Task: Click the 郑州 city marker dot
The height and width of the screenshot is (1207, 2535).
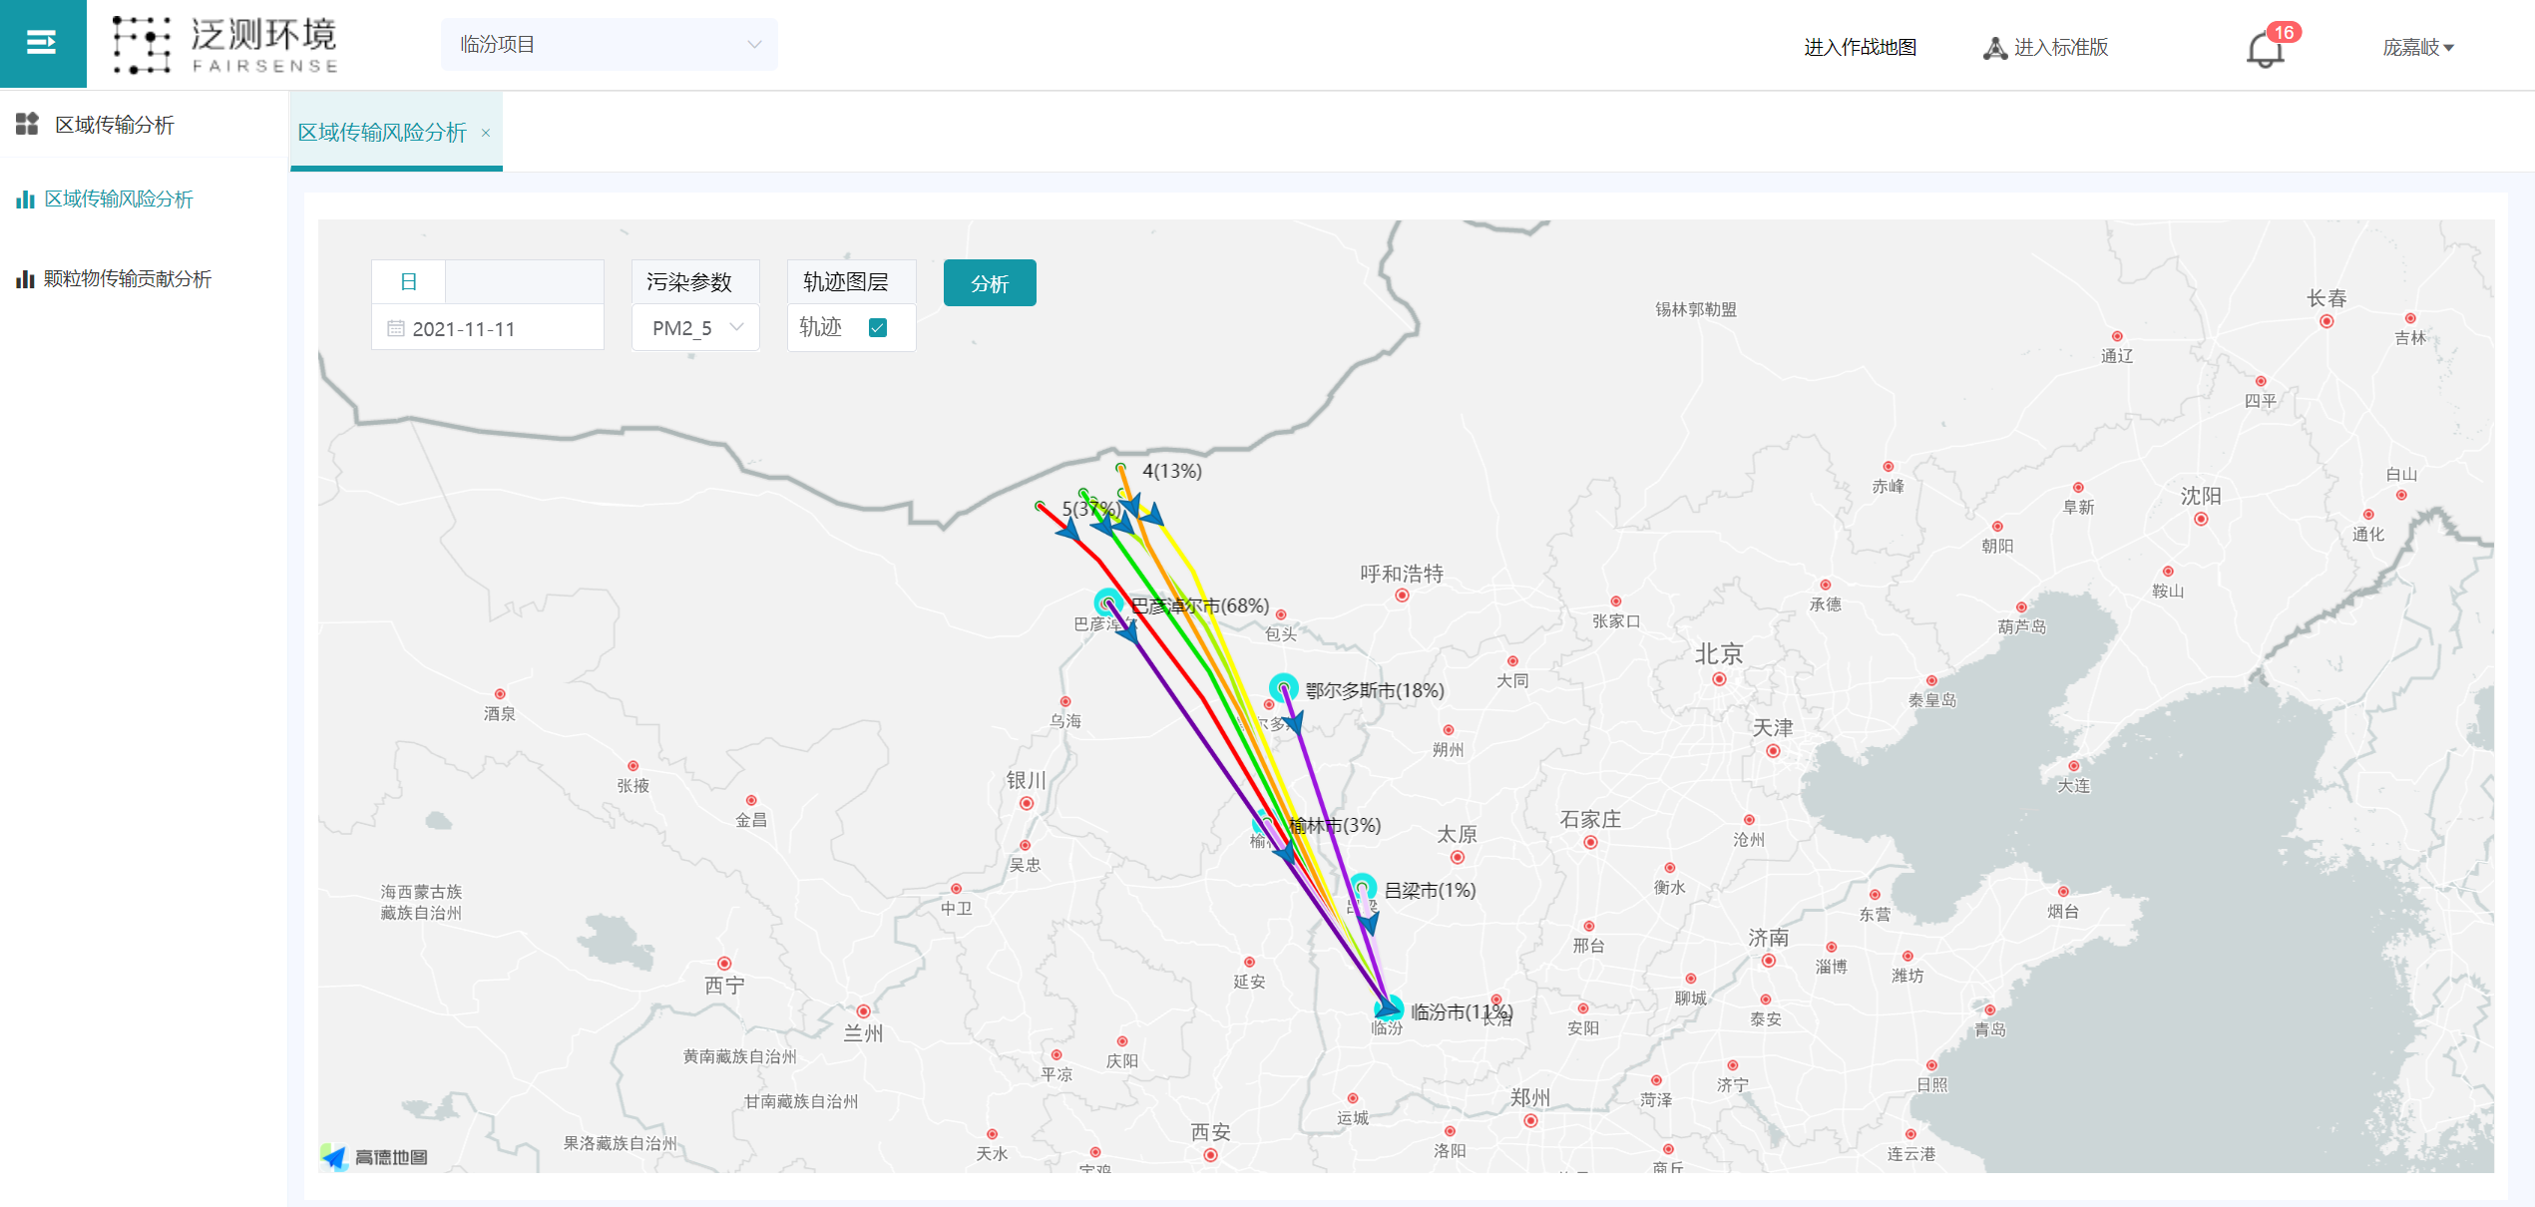Action: [1530, 1120]
